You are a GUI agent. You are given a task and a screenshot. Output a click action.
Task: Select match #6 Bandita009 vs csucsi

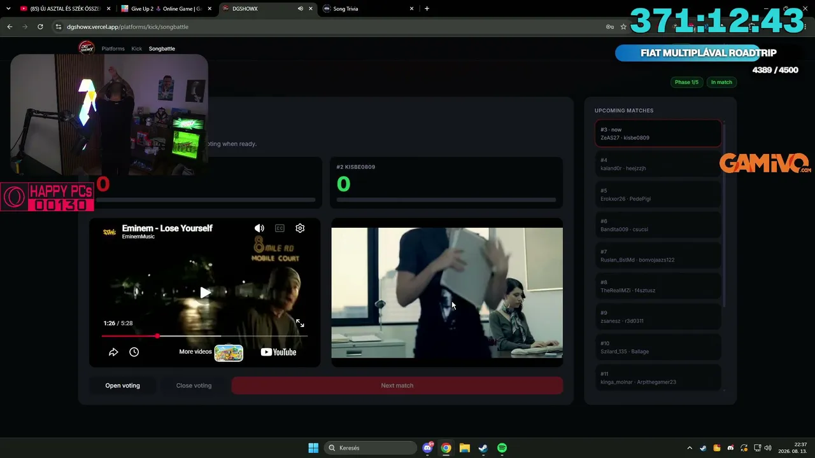pos(658,225)
